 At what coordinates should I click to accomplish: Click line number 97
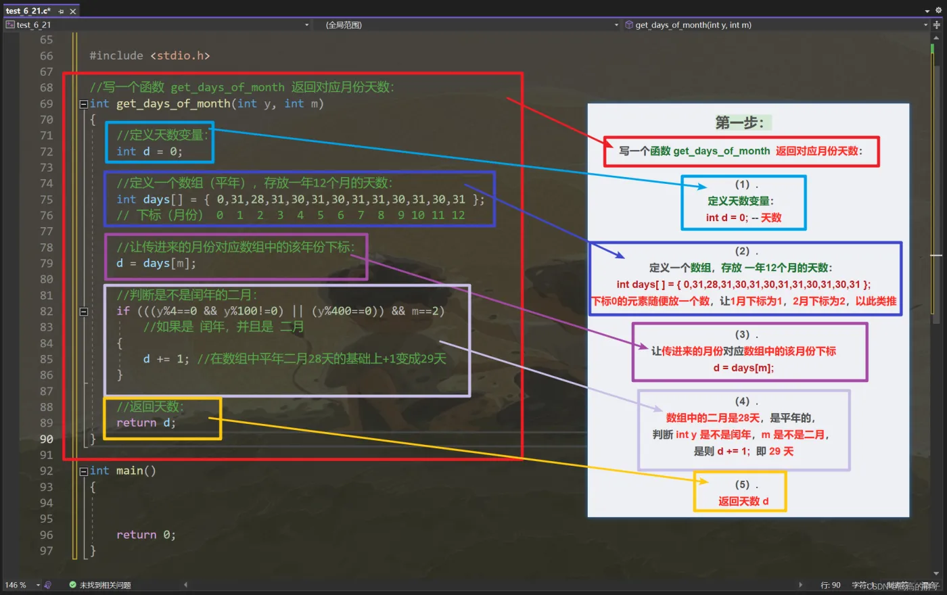(46, 551)
